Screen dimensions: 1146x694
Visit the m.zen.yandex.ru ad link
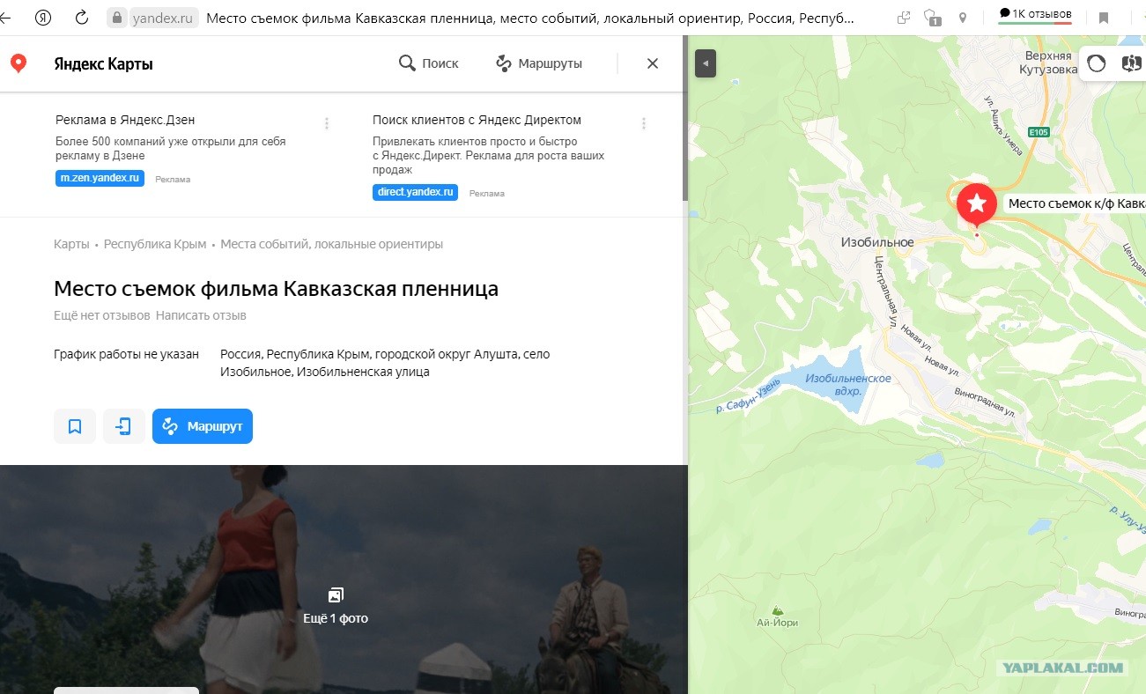pyautogui.click(x=100, y=178)
